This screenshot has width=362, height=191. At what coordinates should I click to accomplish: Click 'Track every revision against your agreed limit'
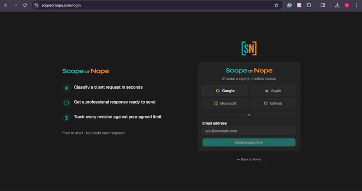118,117
